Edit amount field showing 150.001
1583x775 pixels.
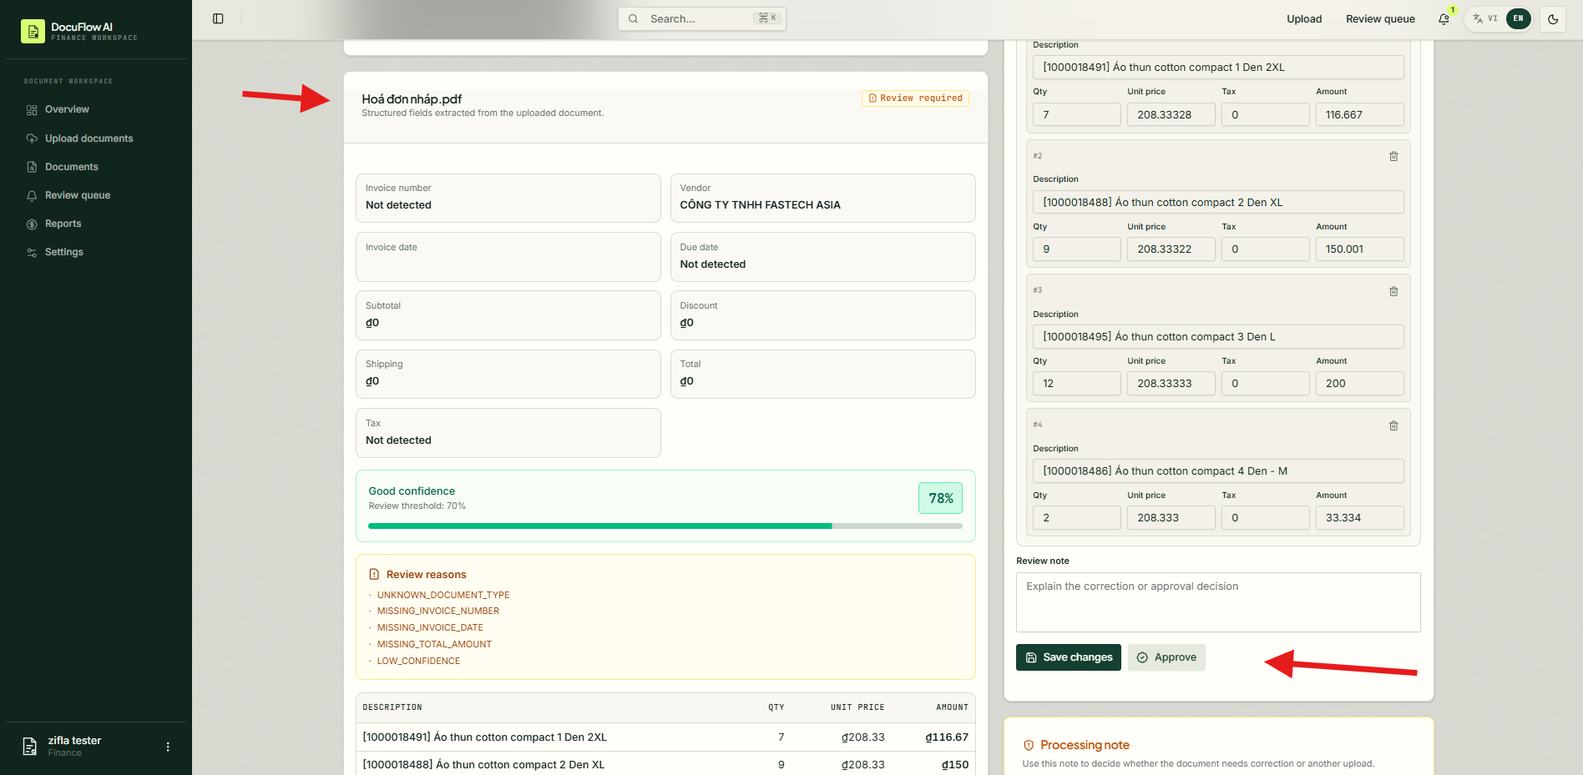coord(1360,249)
